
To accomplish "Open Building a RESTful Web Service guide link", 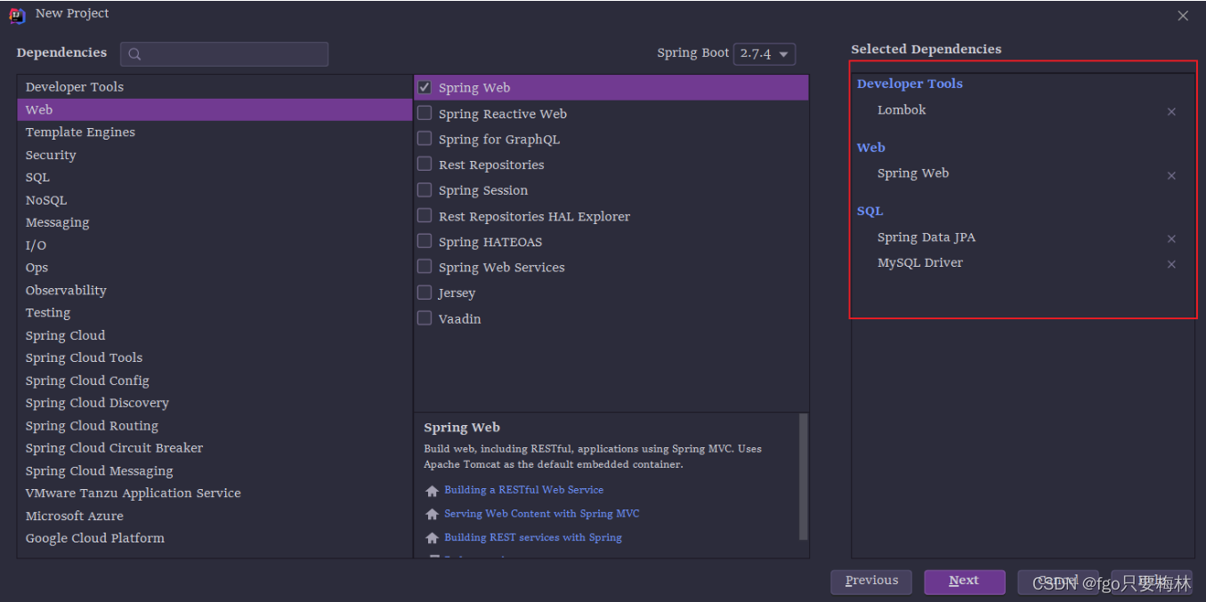I will click(x=523, y=490).
